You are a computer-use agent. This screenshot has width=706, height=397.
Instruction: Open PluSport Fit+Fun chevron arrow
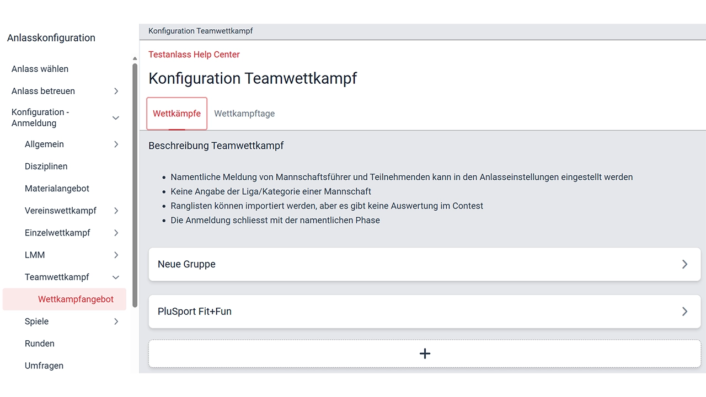[x=684, y=312]
